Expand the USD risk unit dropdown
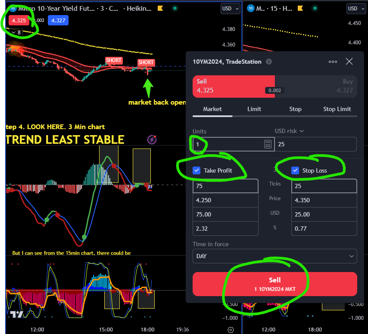This screenshot has width=368, height=334. [x=290, y=131]
